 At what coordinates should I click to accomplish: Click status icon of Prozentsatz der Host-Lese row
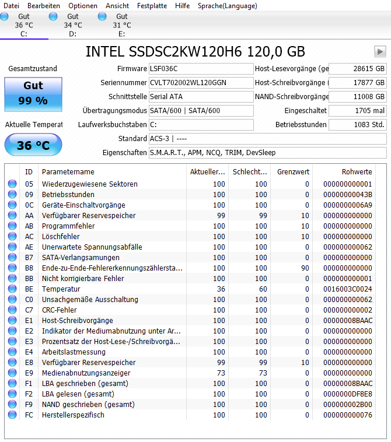pos(12,341)
